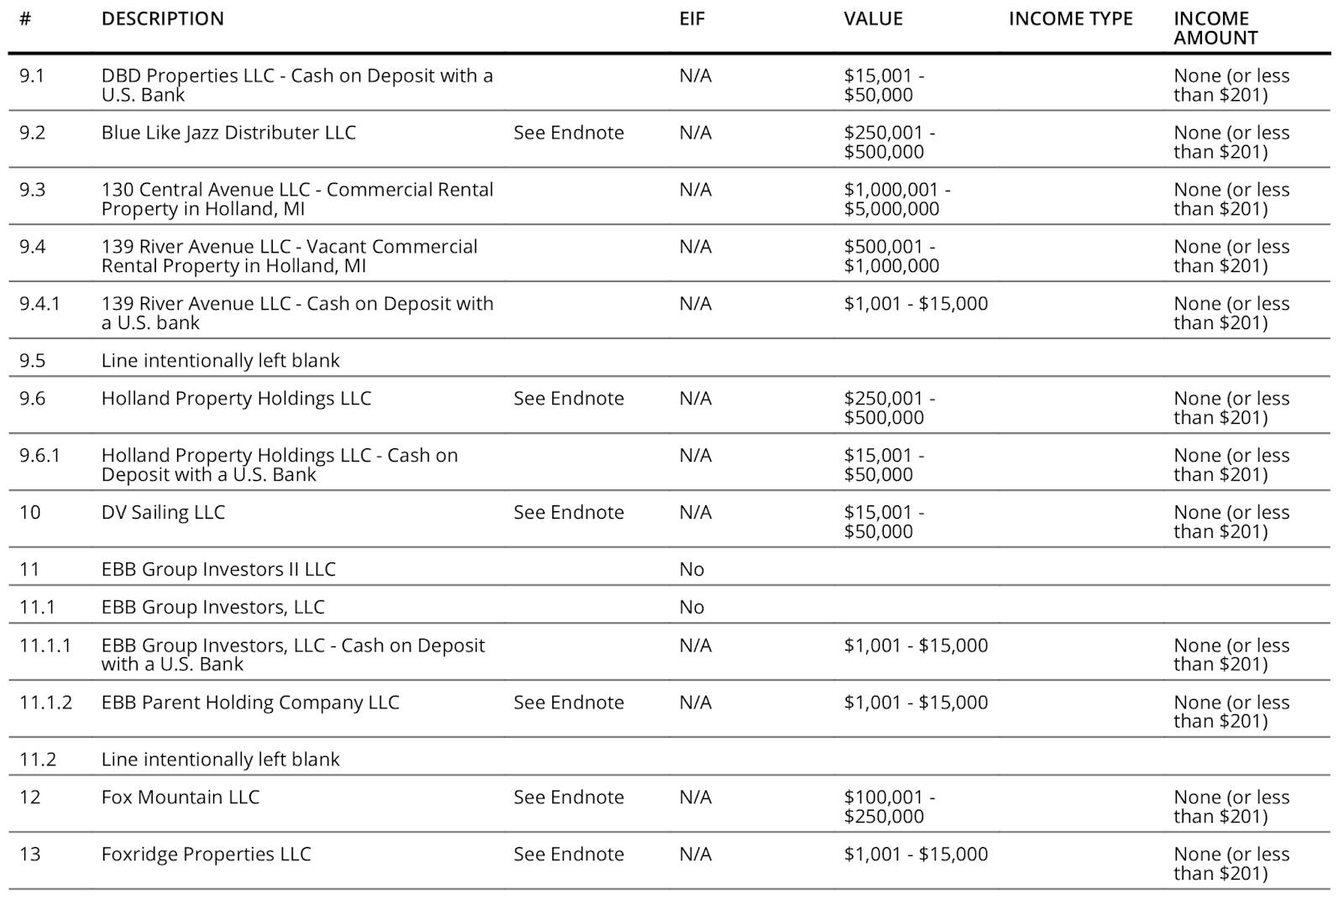Click the INCOME AMOUNT column header
This screenshot has width=1343, height=904.
pos(1215,28)
